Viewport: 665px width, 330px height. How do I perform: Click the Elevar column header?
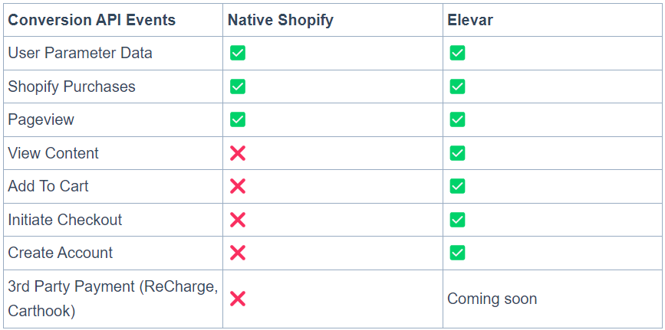tap(470, 20)
